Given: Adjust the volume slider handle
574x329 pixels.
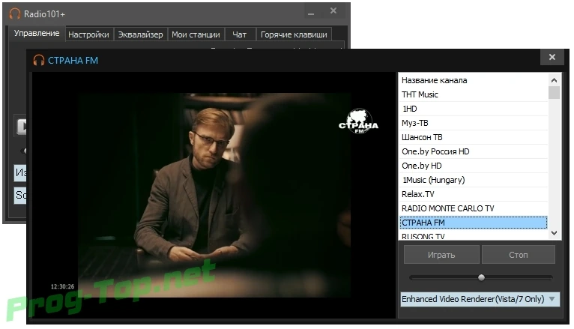Looking at the screenshot, I should 481,277.
